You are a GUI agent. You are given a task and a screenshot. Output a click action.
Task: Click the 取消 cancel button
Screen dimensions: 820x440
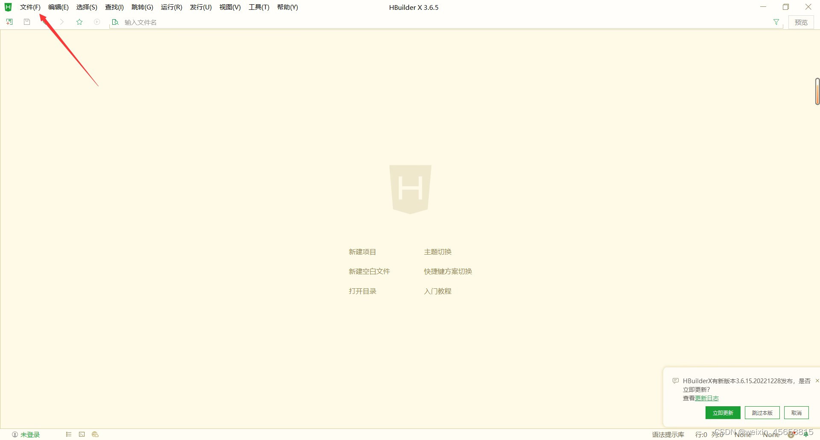click(796, 413)
